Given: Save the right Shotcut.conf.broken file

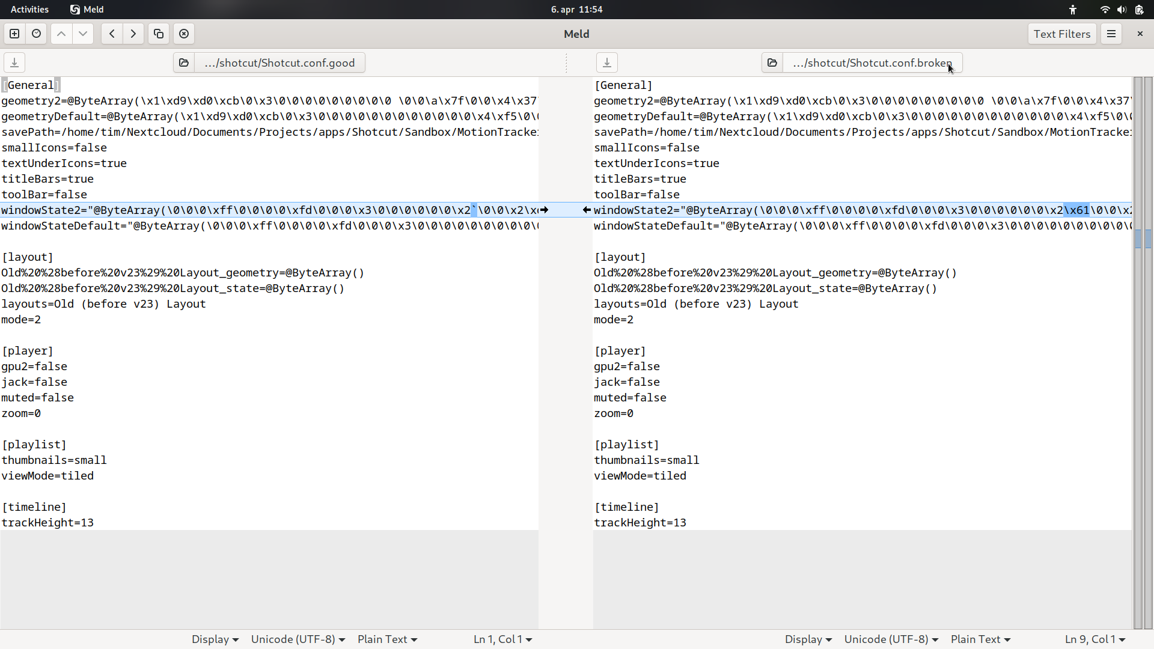Looking at the screenshot, I should click(x=607, y=62).
